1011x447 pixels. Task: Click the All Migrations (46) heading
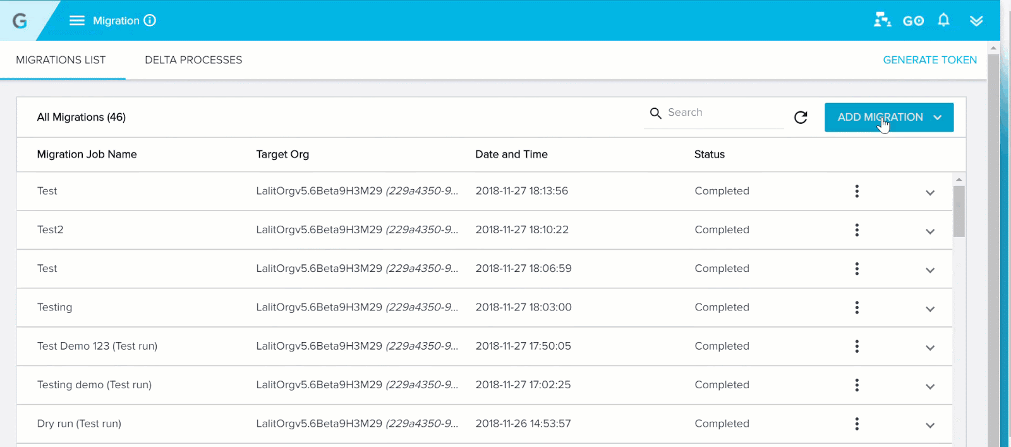81,118
